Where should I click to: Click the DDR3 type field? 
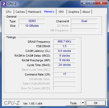click(32, 21)
